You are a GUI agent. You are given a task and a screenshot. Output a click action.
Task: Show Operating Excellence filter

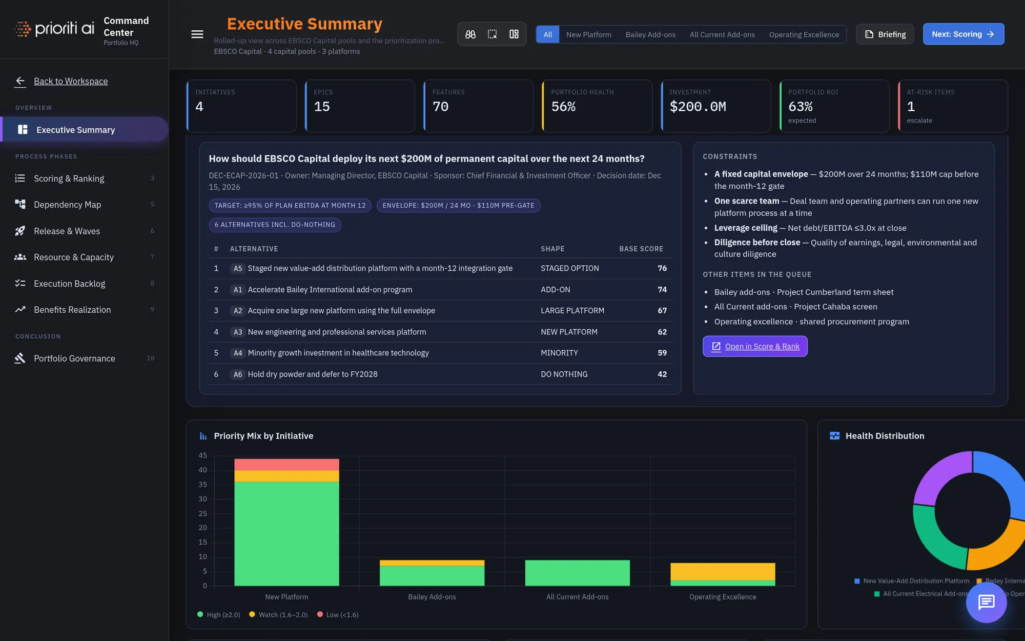804,34
